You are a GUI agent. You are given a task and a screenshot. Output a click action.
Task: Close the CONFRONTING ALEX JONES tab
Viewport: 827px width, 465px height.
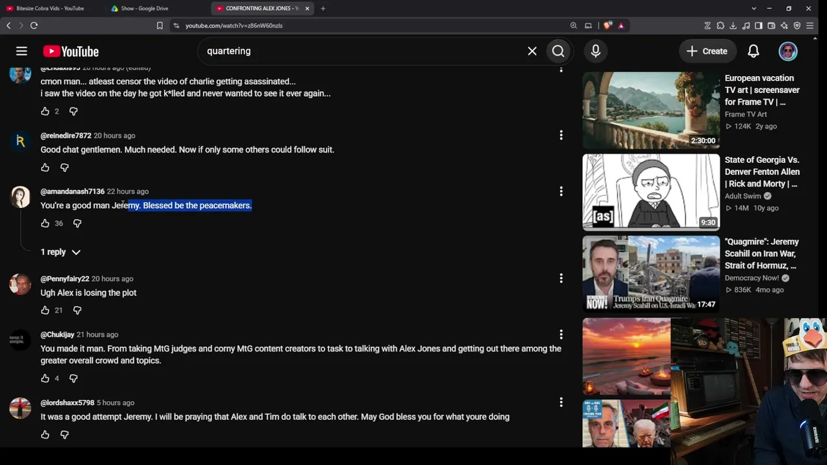pyautogui.click(x=307, y=8)
